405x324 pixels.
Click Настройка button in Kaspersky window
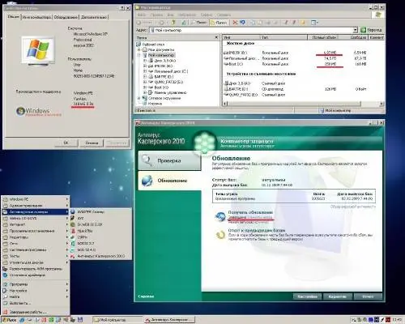pyautogui.click(x=307, y=296)
